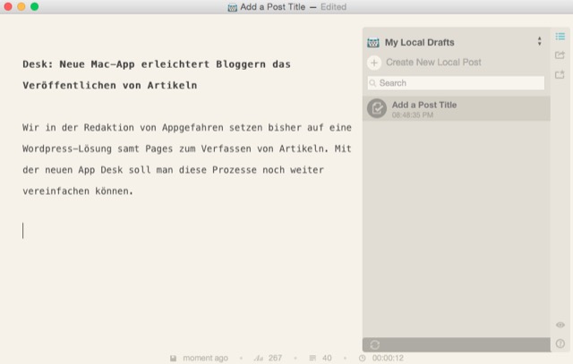Click the draft edit icon beside post title
The width and height of the screenshot is (573, 364).
[378, 109]
